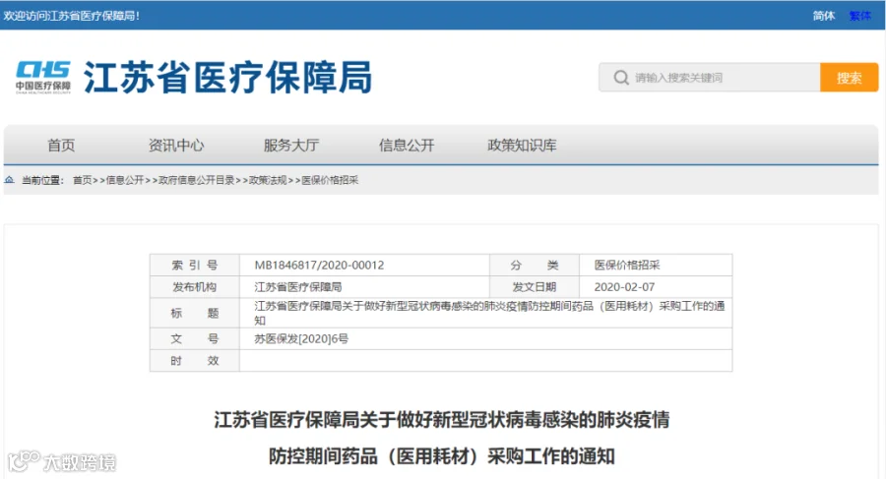Image resolution: width=886 pixels, height=479 pixels.
Task: Click the date value 2020-02-07
Action: [x=624, y=287]
